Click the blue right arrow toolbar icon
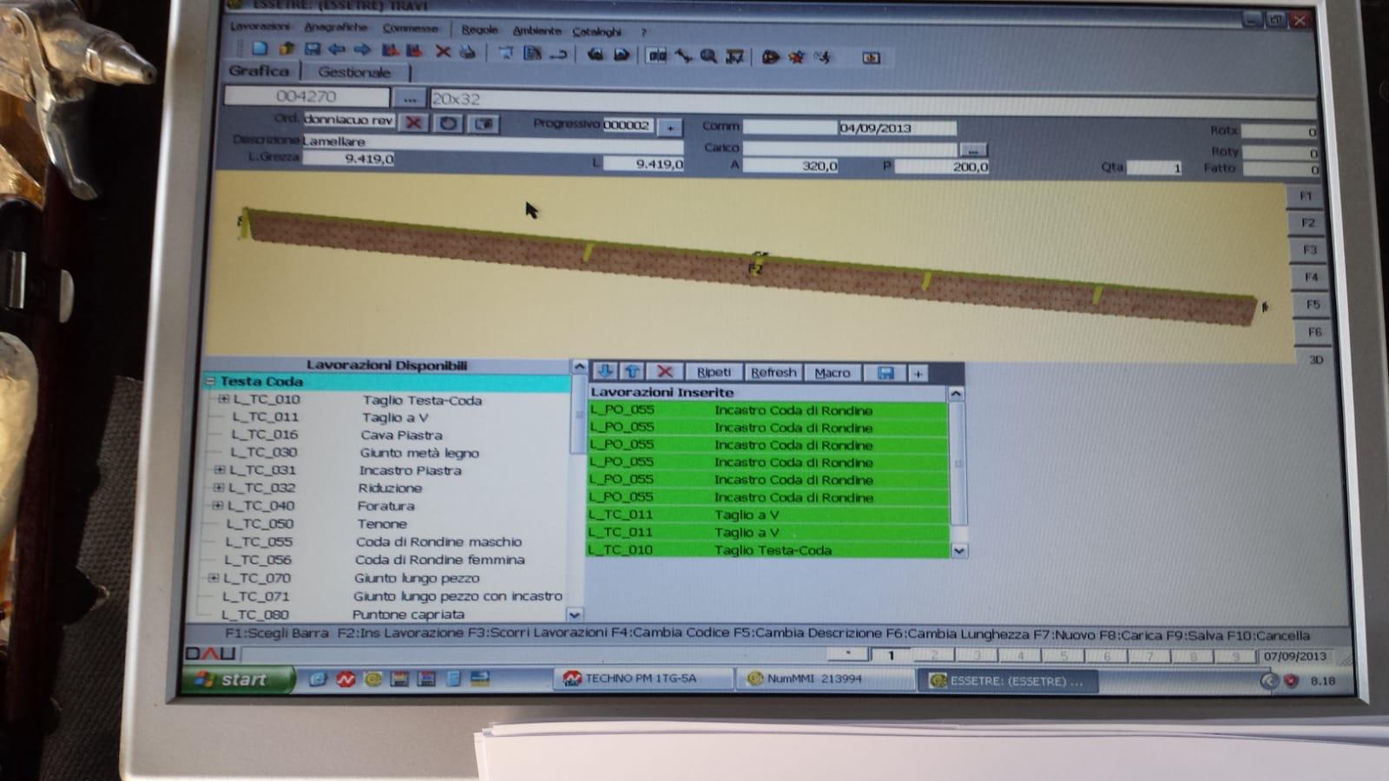1389x781 pixels. tap(363, 50)
